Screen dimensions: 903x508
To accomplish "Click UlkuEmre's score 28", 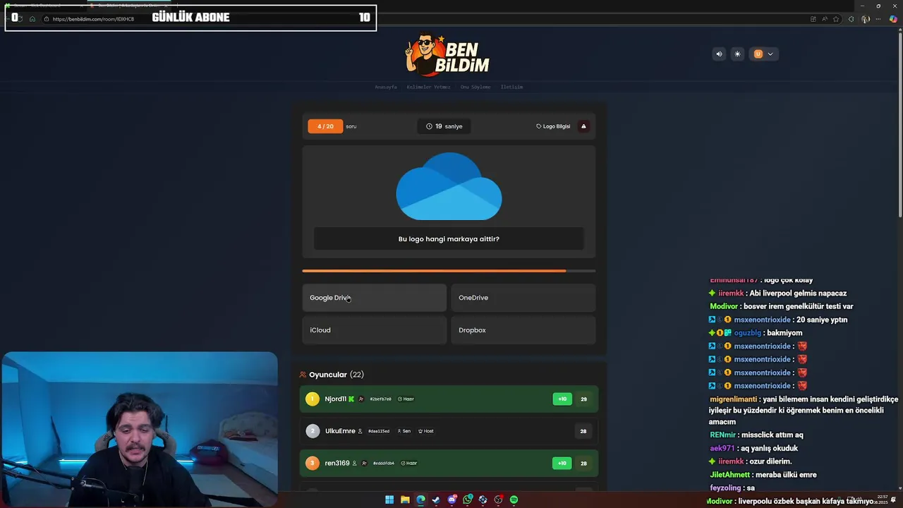I will pyautogui.click(x=583, y=431).
